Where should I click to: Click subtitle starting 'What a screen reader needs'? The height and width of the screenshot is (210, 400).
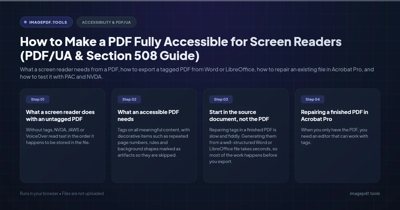(197, 73)
